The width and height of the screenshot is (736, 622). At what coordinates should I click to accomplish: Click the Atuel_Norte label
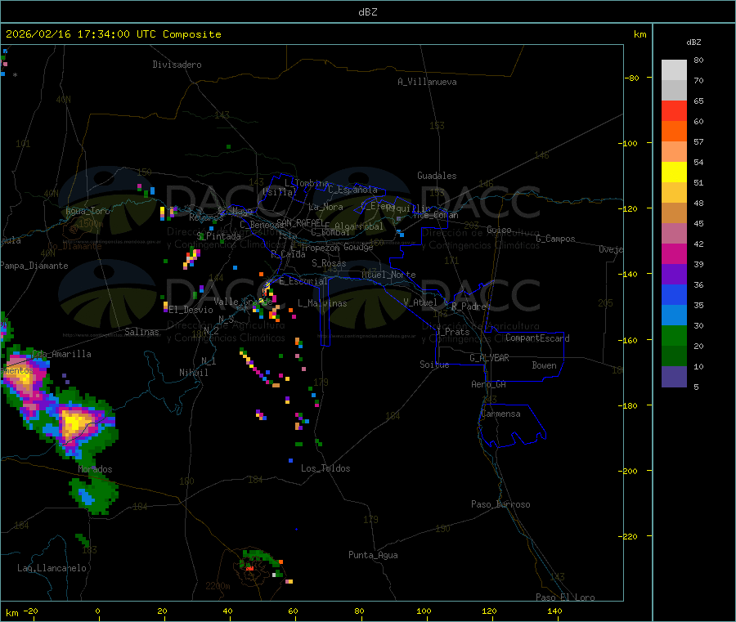388,275
